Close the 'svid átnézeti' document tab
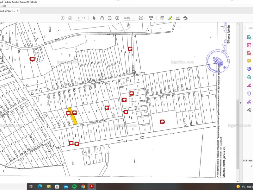The image size is (253, 190). click(18, 11)
